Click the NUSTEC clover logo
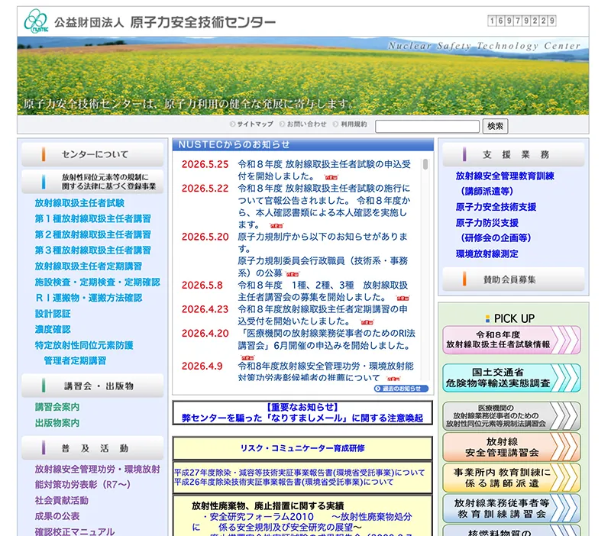 tap(36, 21)
